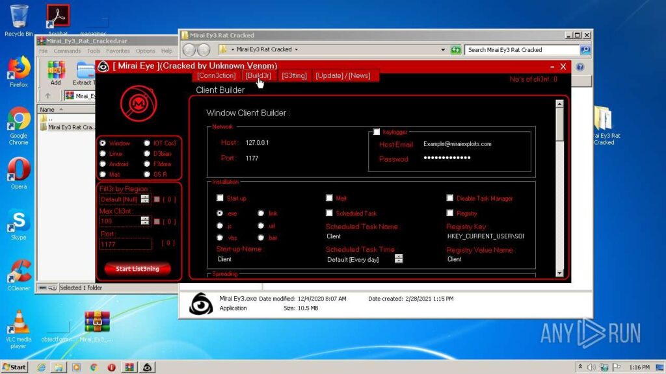Adjust the Max Cli3nt spinner
The height and width of the screenshot is (374, 666).
145,221
